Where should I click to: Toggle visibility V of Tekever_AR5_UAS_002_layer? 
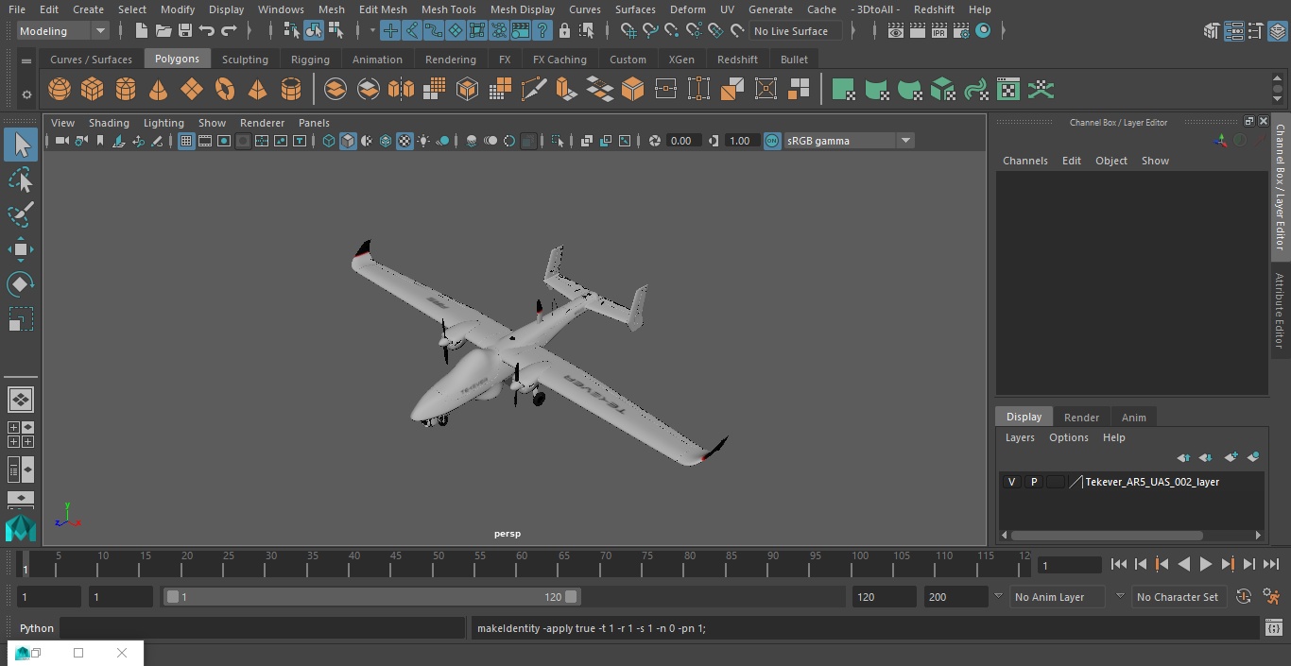point(1011,482)
